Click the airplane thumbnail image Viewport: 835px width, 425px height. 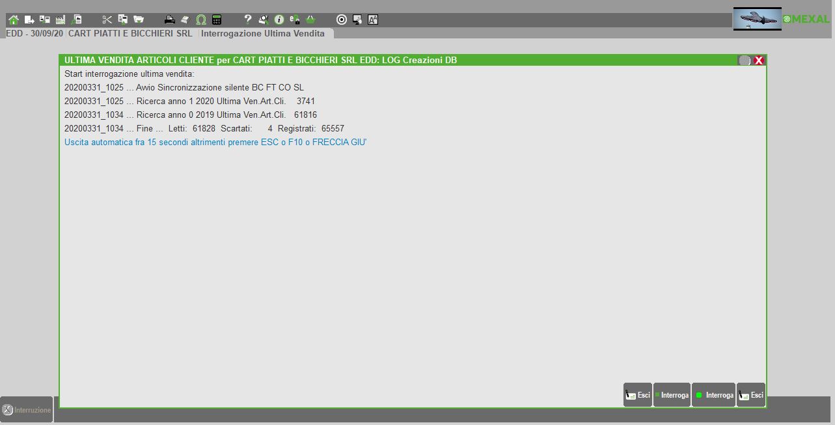[757, 19]
